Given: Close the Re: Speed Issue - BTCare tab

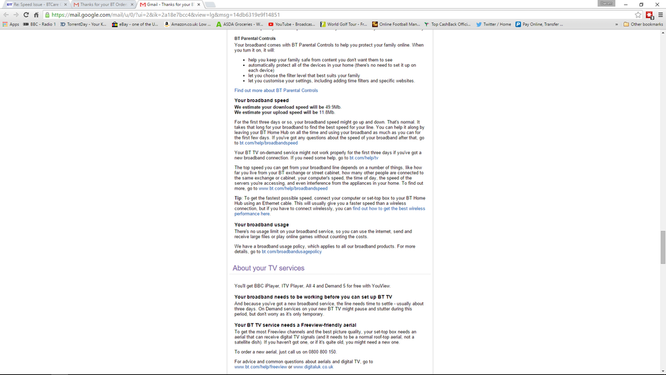Looking at the screenshot, I should pyautogui.click(x=65, y=5).
